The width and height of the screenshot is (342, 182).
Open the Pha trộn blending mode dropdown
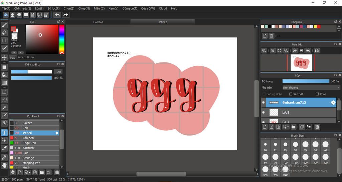click(311, 88)
